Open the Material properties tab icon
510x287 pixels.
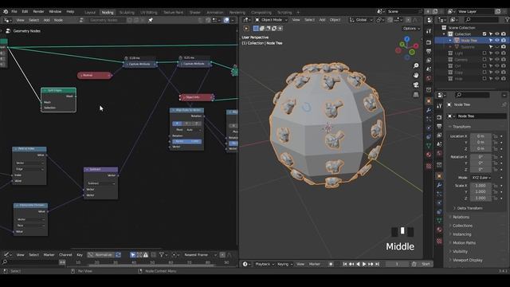[439, 230]
